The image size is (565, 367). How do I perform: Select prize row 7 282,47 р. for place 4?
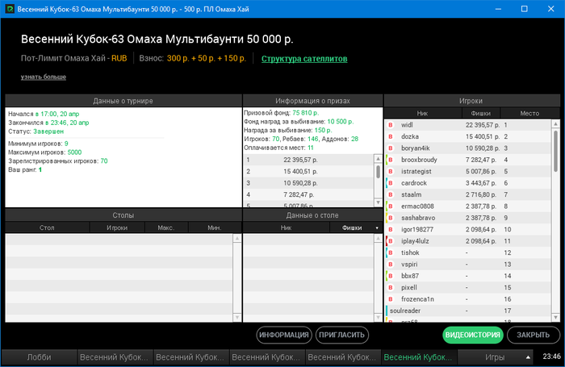click(x=308, y=194)
